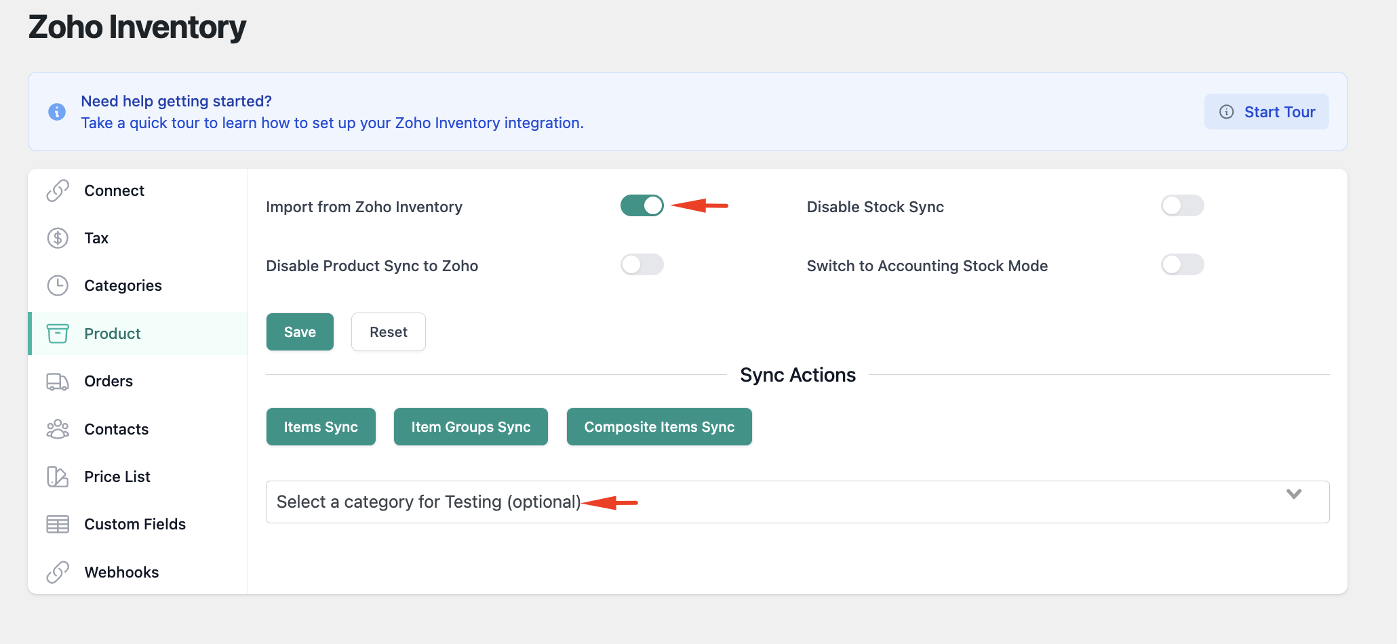Click the Categories clock icon

point(58,285)
